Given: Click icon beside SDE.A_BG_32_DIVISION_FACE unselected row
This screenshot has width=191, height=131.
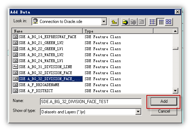Looking at the screenshot, I should [15, 73].
